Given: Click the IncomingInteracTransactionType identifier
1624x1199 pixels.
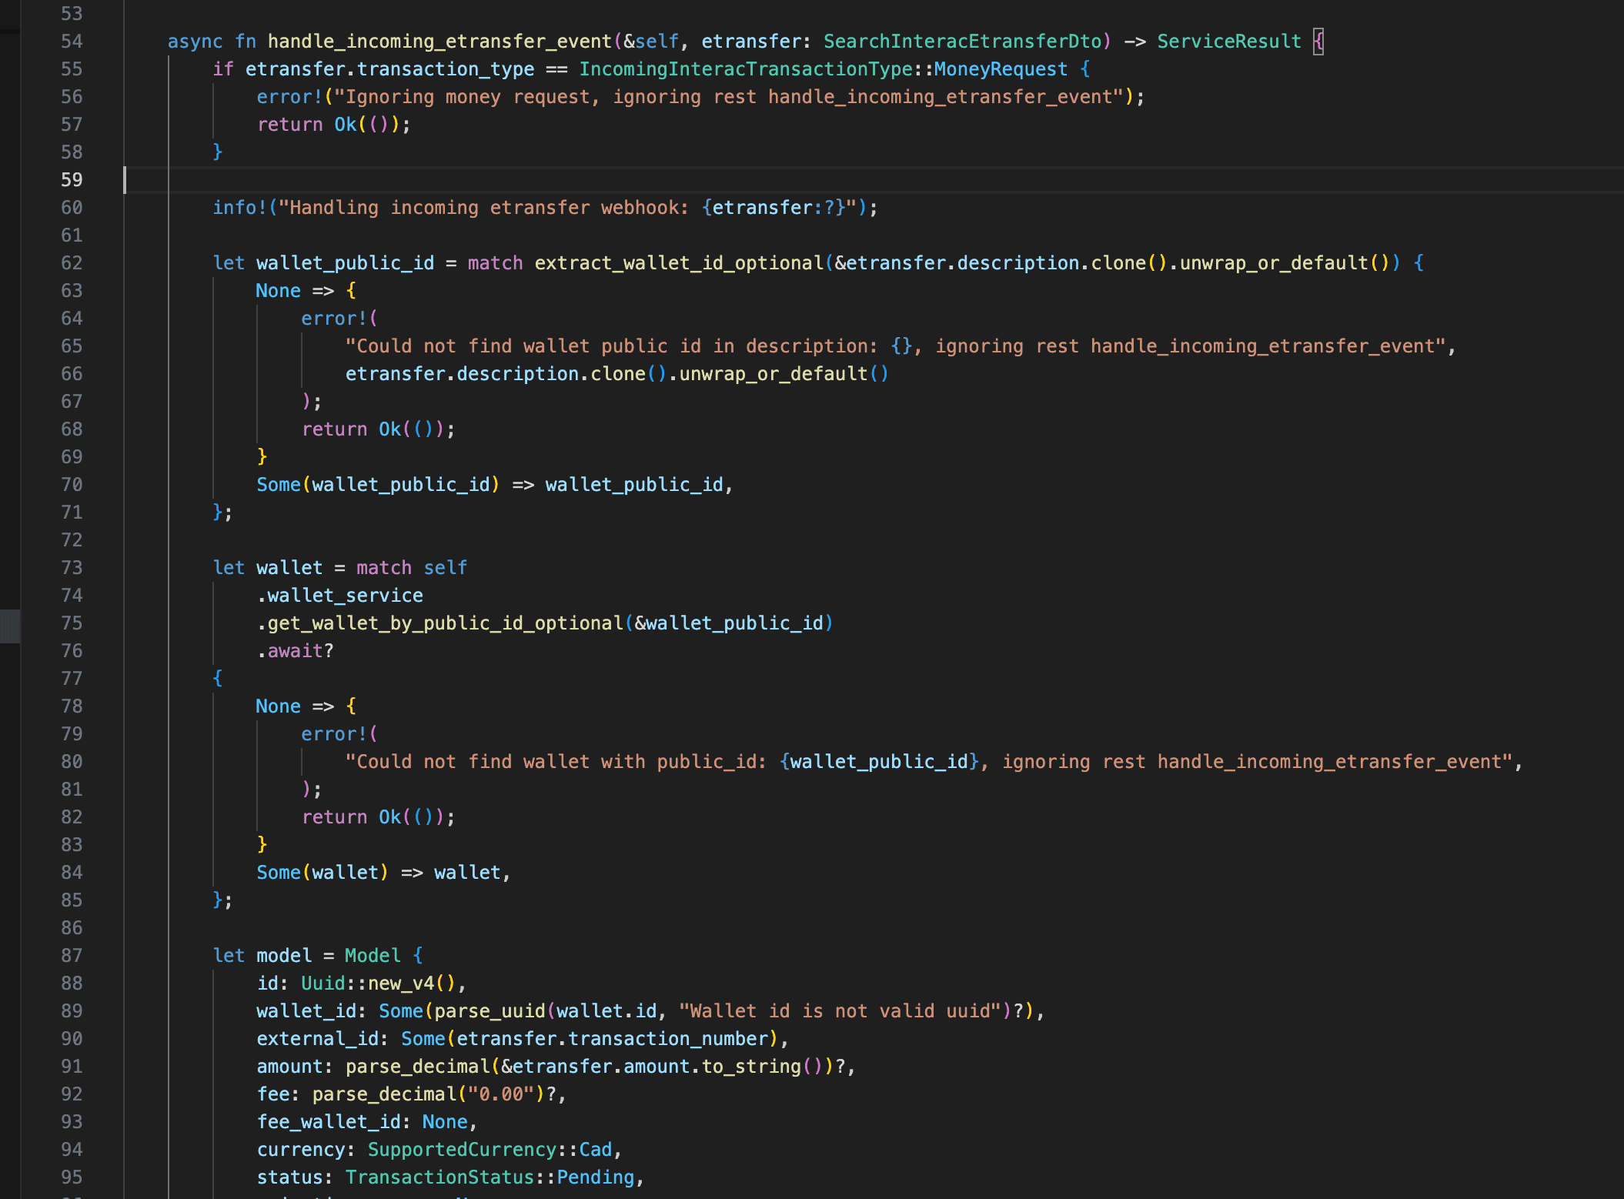Looking at the screenshot, I should tap(745, 69).
